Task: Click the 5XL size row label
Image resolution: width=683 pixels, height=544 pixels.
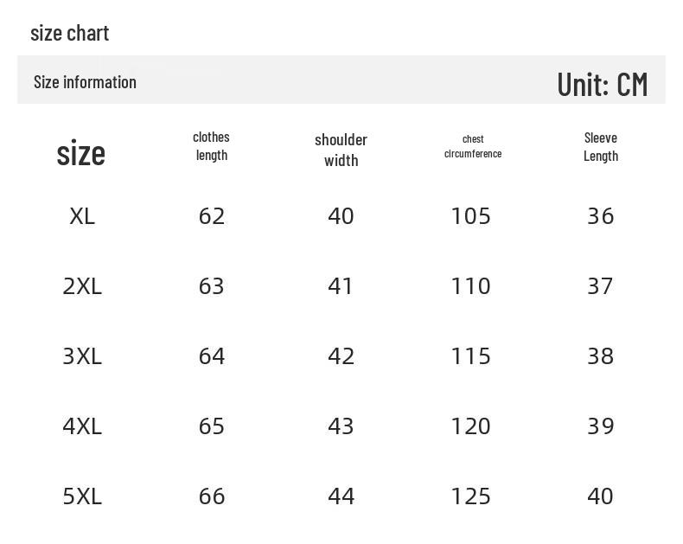Action: tap(82, 496)
